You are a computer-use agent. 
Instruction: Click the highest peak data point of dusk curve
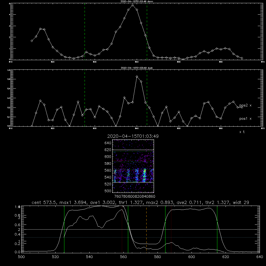click(x=137, y=77)
